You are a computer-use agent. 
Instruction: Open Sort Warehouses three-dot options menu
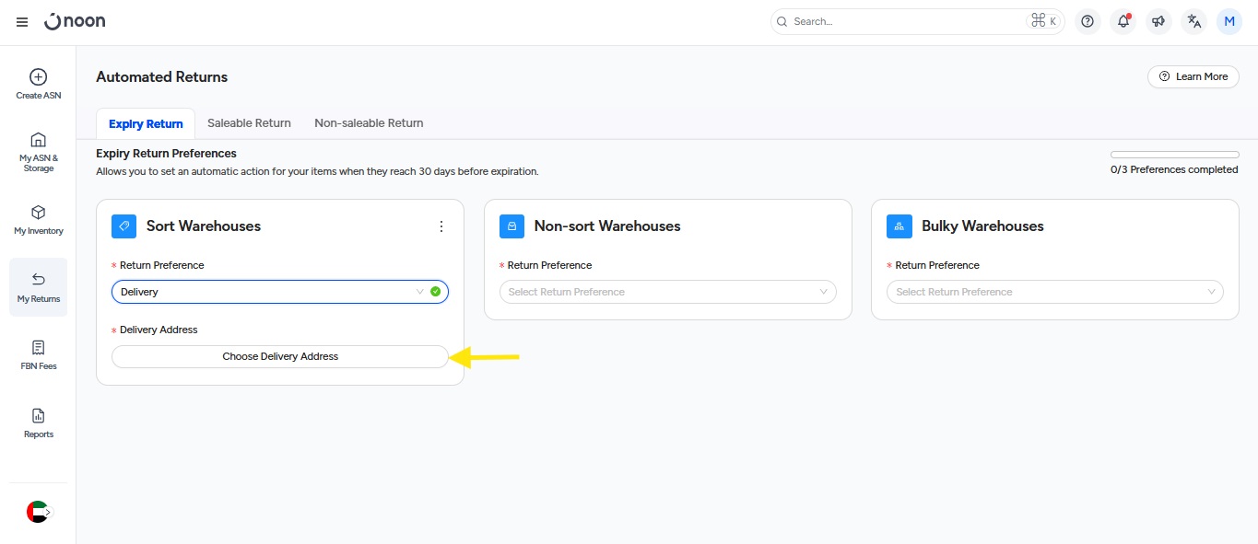pyautogui.click(x=441, y=226)
